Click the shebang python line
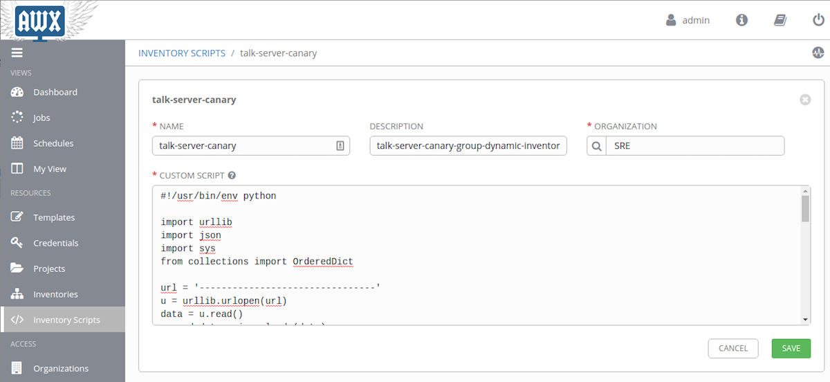830x382 pixels. click(x=219, y=196)
